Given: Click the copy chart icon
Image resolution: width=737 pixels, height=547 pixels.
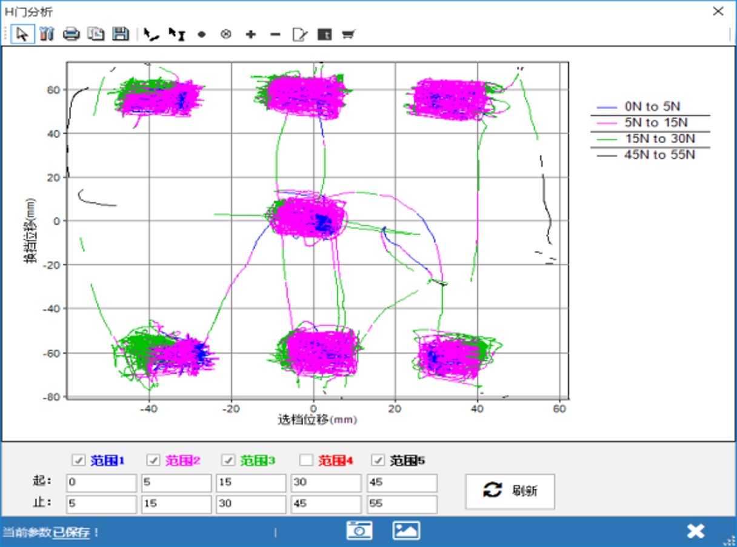Looking at the screenshot, I should pyautogui.click(x=96, y=35).
